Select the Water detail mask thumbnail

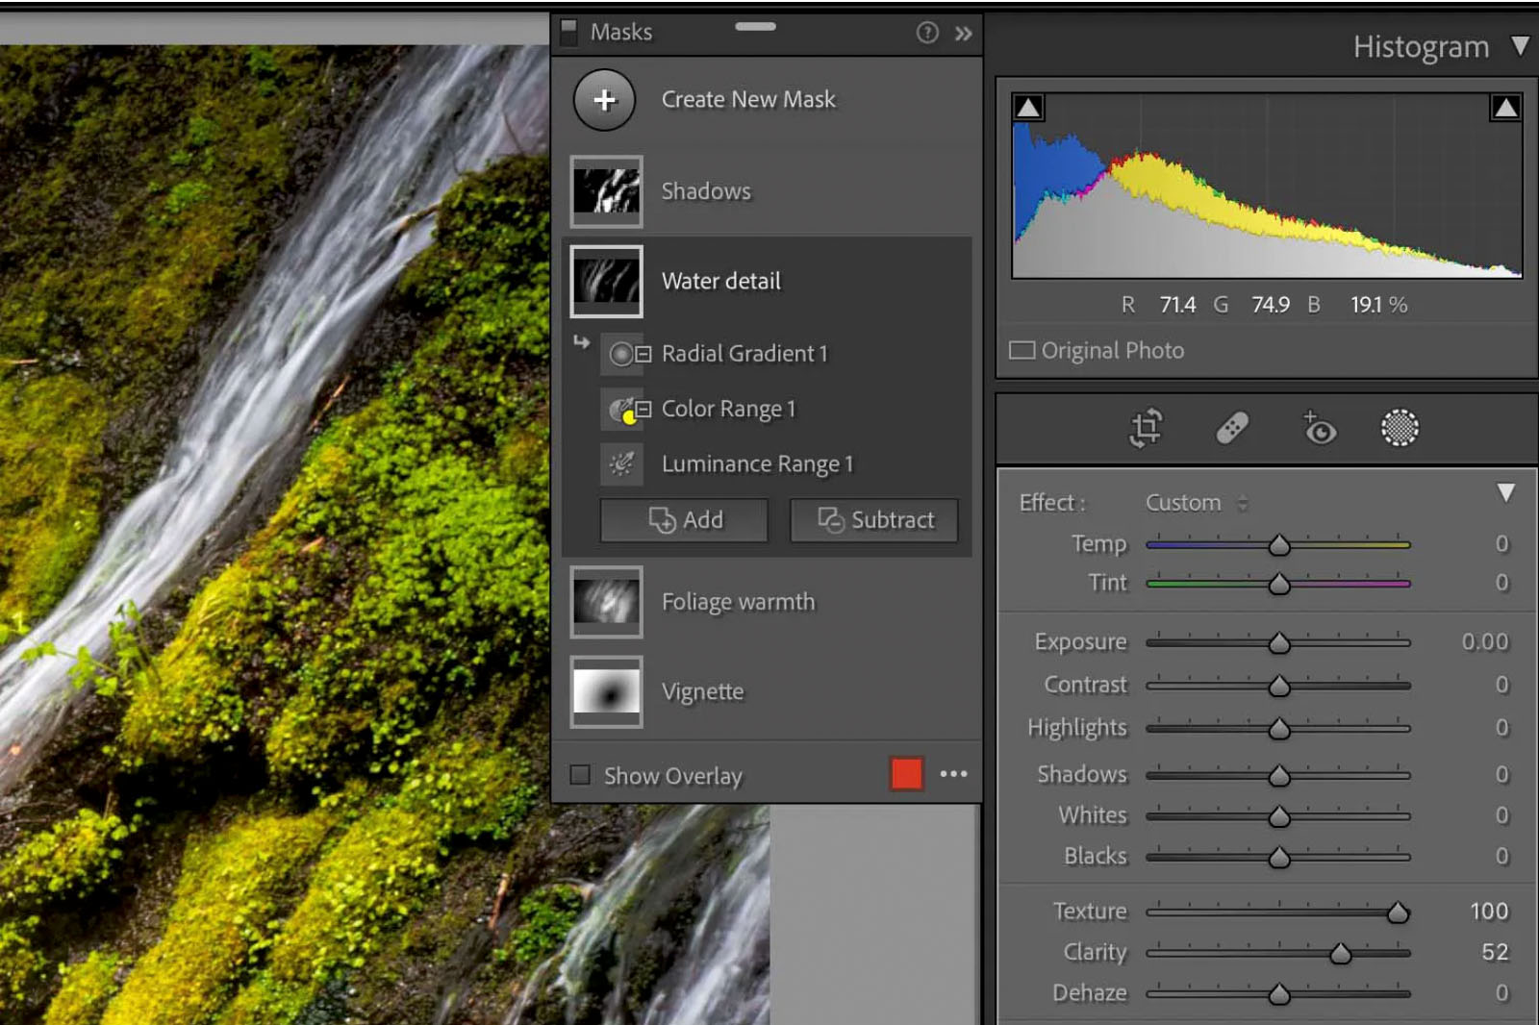point(606,282)
